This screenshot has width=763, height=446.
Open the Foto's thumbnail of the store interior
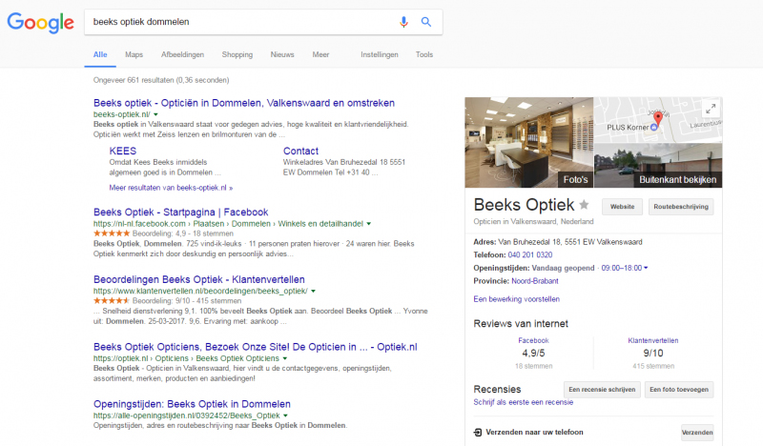(528, 142)
